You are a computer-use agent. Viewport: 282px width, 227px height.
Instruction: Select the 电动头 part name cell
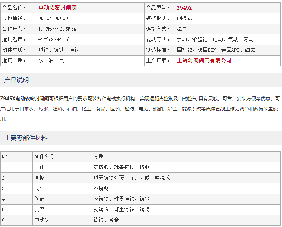click(42, 220)
